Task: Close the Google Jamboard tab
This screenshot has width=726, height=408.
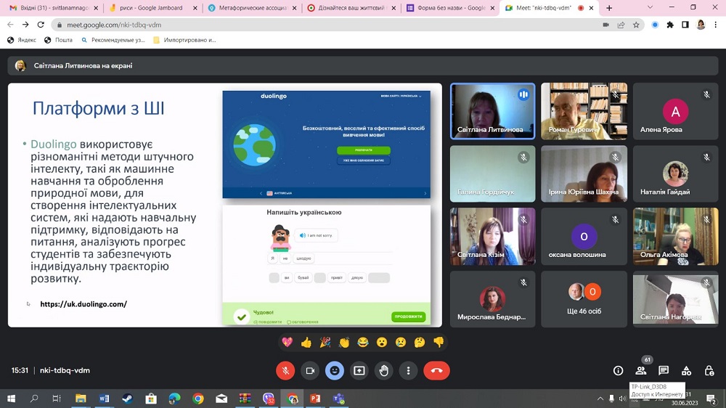Action: coord(195,8)
